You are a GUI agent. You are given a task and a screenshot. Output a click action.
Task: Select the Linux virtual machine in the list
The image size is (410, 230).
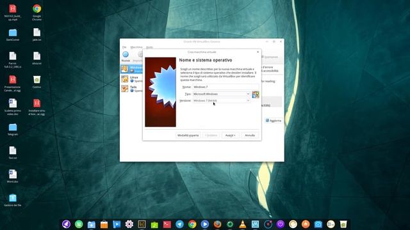tap(131, 79)
